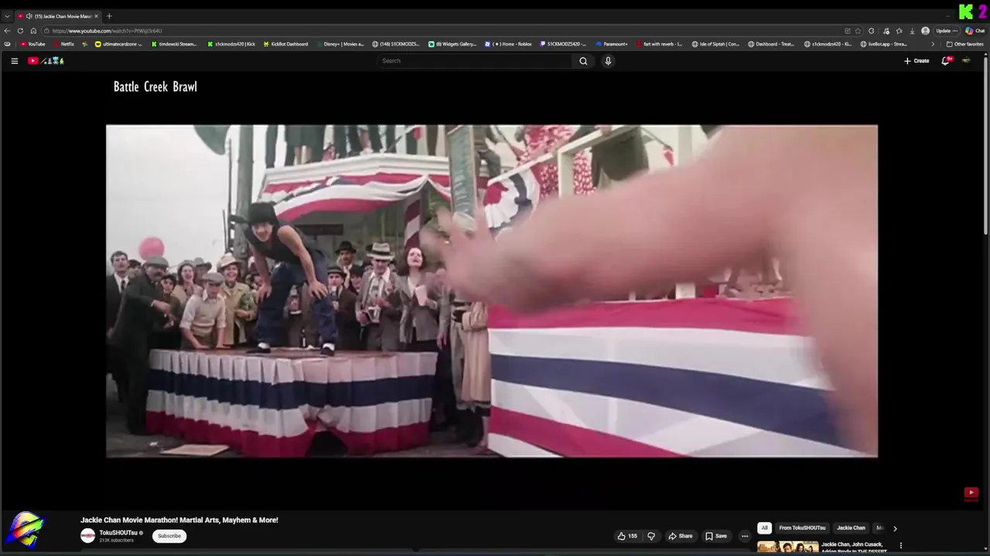The image size is (990, 556).
Task: Open the Home - Roblox bookmark
Action: click(508, 44)
